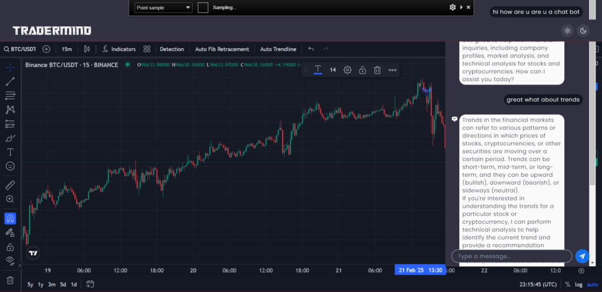The height and width of the screenshot is (292, 602).
Task: Open the go to date calendar
Action: click(x=90, y=284)
